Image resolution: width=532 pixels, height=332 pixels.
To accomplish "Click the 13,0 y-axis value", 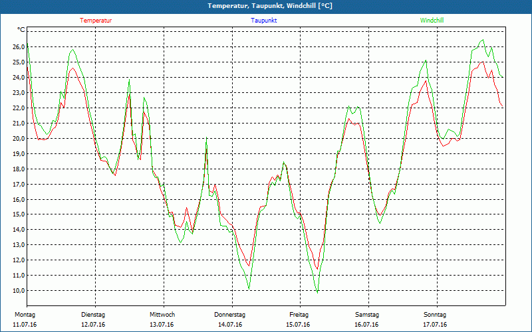I will click(19, 244).
